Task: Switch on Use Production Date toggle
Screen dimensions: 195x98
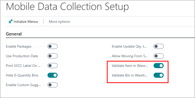Action: [x=53, y=56]
